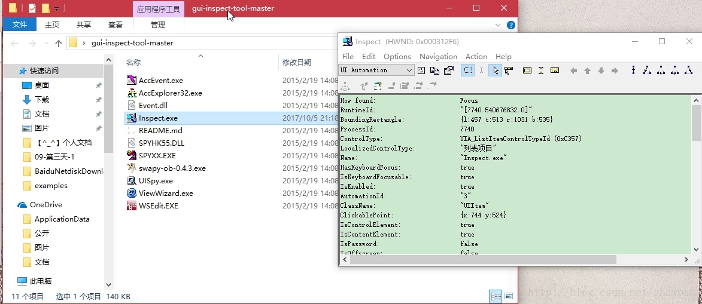Open the Help menu in Inspect
The width and height of the screenshot is (702, 304).
(503, 56)
